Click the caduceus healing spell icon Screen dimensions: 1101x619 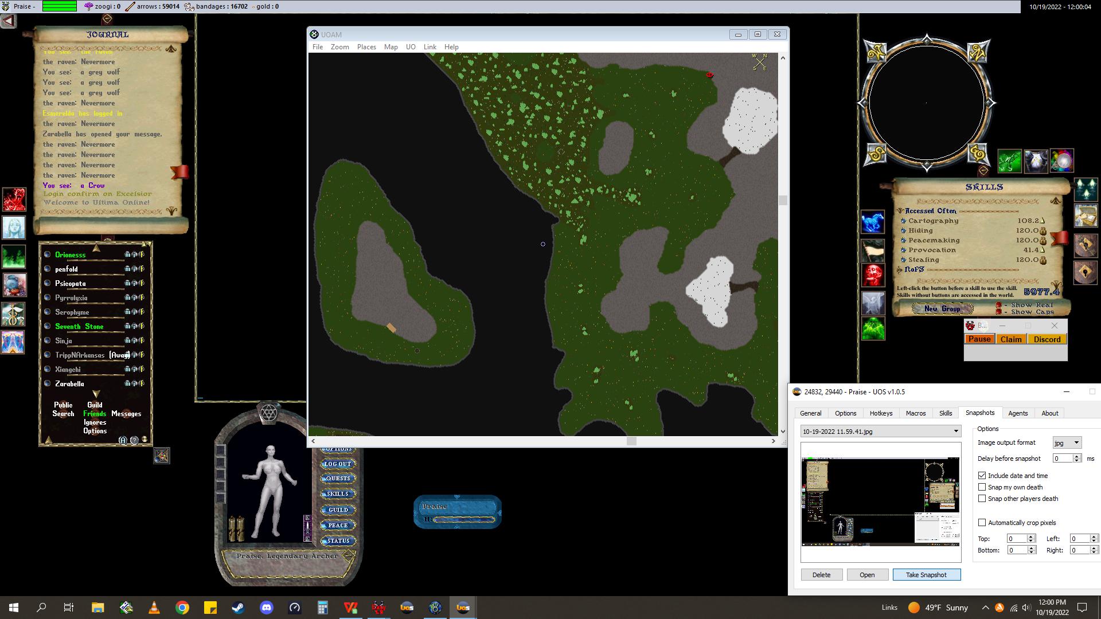(14, 314)
